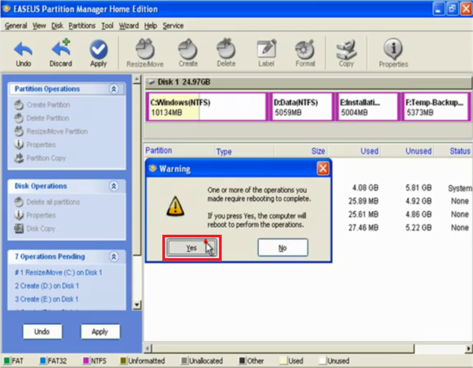
Task: Click the FAT green legend swatch
Action: 7,361
